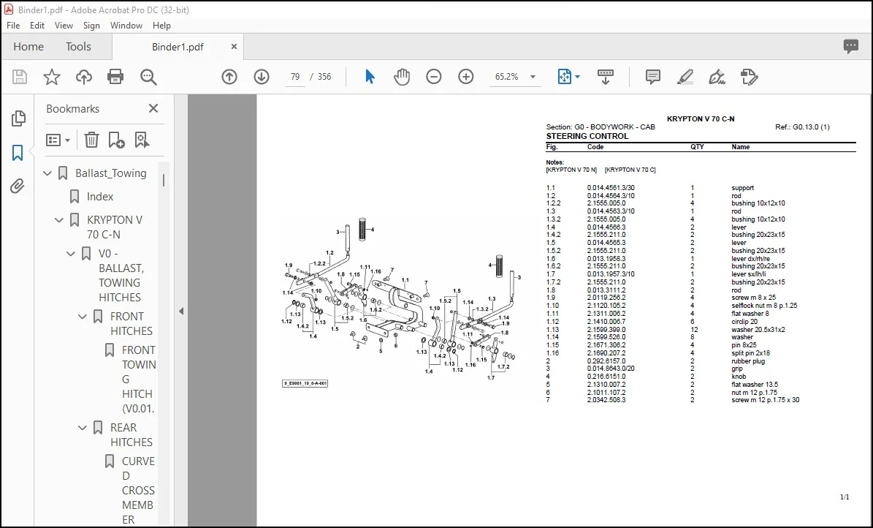Image resolution: width=873 pixels, height=528 pixels.
Task: Bookmark this file with the star icon
Action: (52, 77)
